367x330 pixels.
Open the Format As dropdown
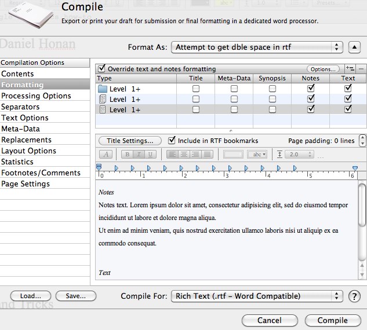click(258, 47)
